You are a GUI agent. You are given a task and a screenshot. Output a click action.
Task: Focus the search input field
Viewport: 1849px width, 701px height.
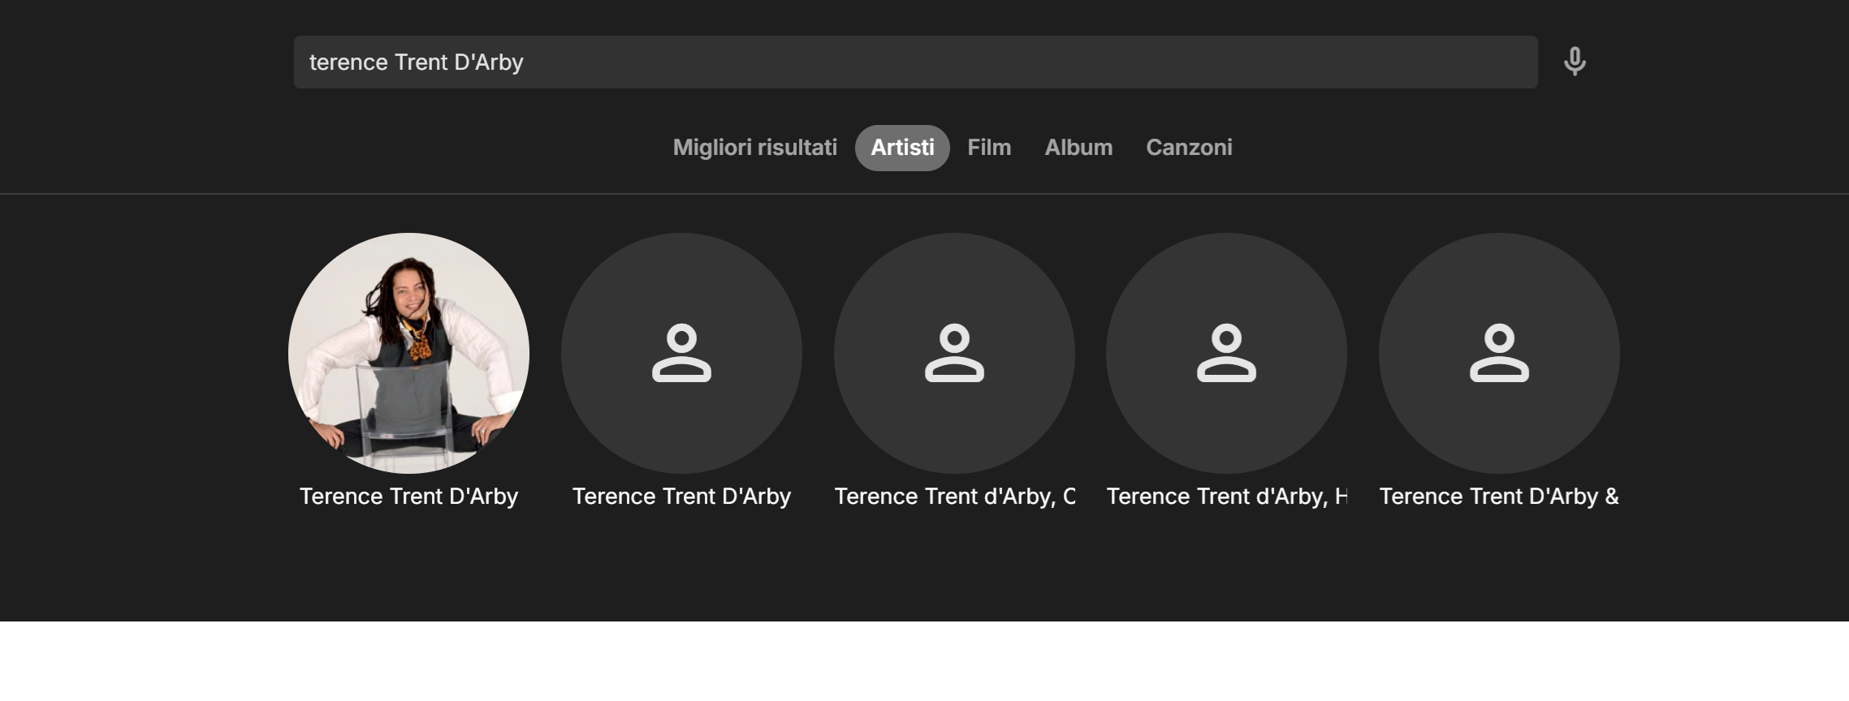(974, 62)
